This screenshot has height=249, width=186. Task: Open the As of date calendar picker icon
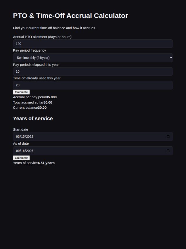point(168,151)
